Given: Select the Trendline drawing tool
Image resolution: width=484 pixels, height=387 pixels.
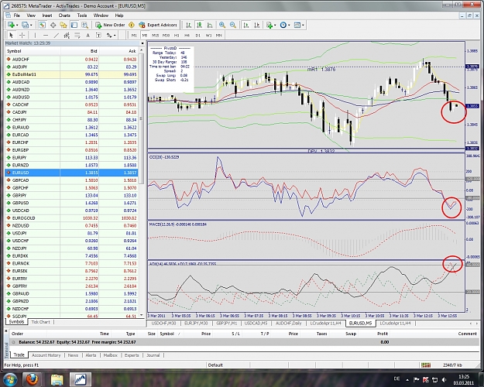Looking at the screenshot, I should pyautogui.click(x=57, y=35).
